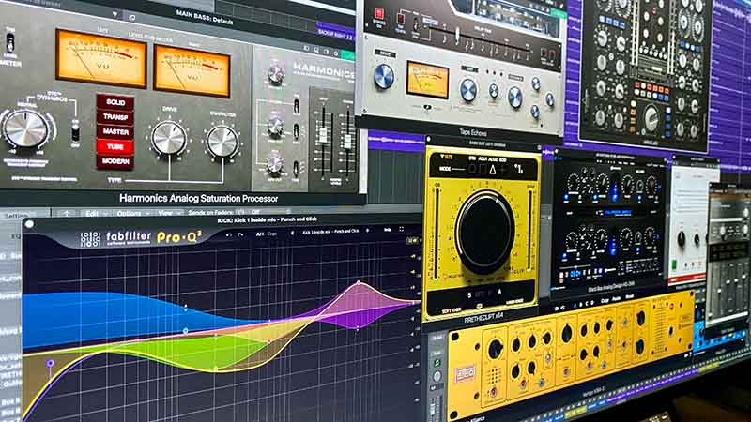751x422 pixels.
Task: Click the large Dynamics knob in Harmonics
Action: pyautogui.click(x=25, y=128)
